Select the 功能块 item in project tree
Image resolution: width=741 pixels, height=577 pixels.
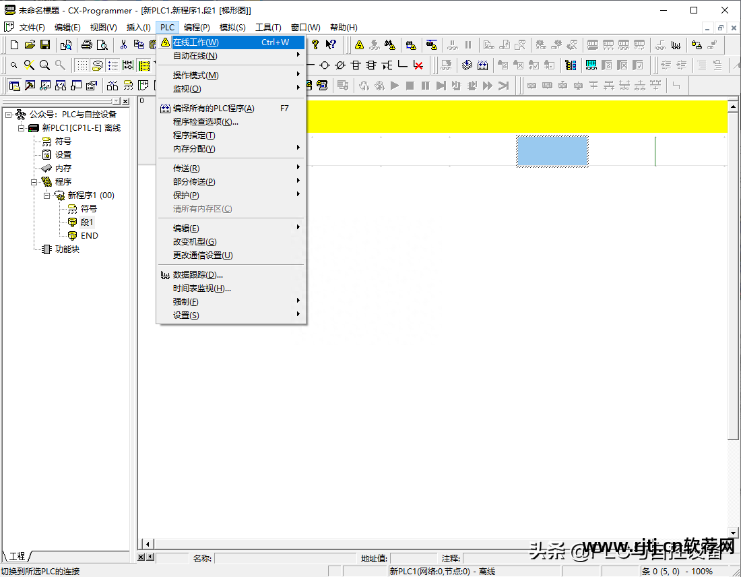pos(67,249)
